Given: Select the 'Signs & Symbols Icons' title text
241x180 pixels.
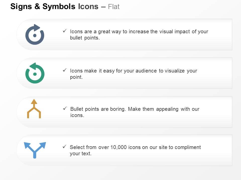Looking at the screenshot, I should click(x=54, y=6).
